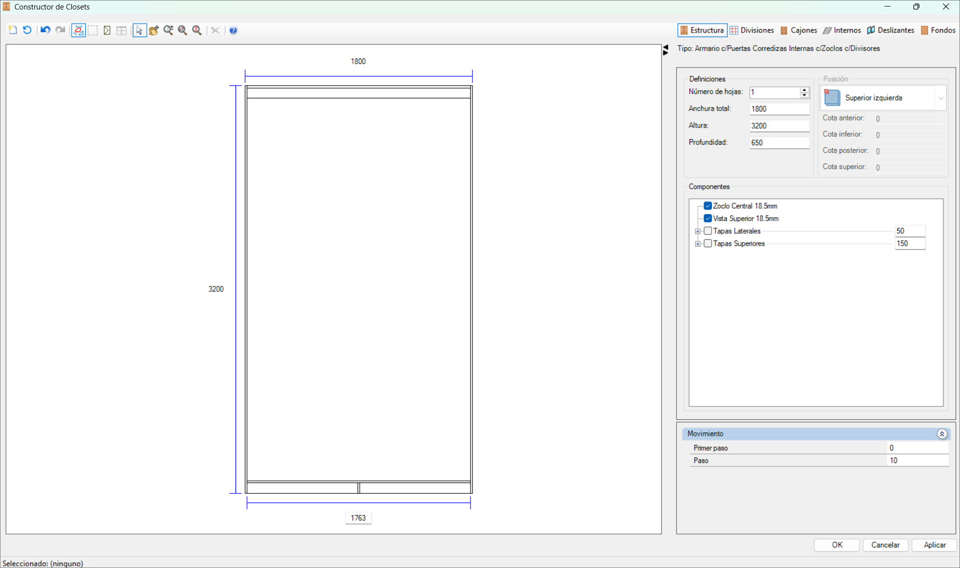960x568 pixels.
Task: Undo the last action
Action: [45, 30]
